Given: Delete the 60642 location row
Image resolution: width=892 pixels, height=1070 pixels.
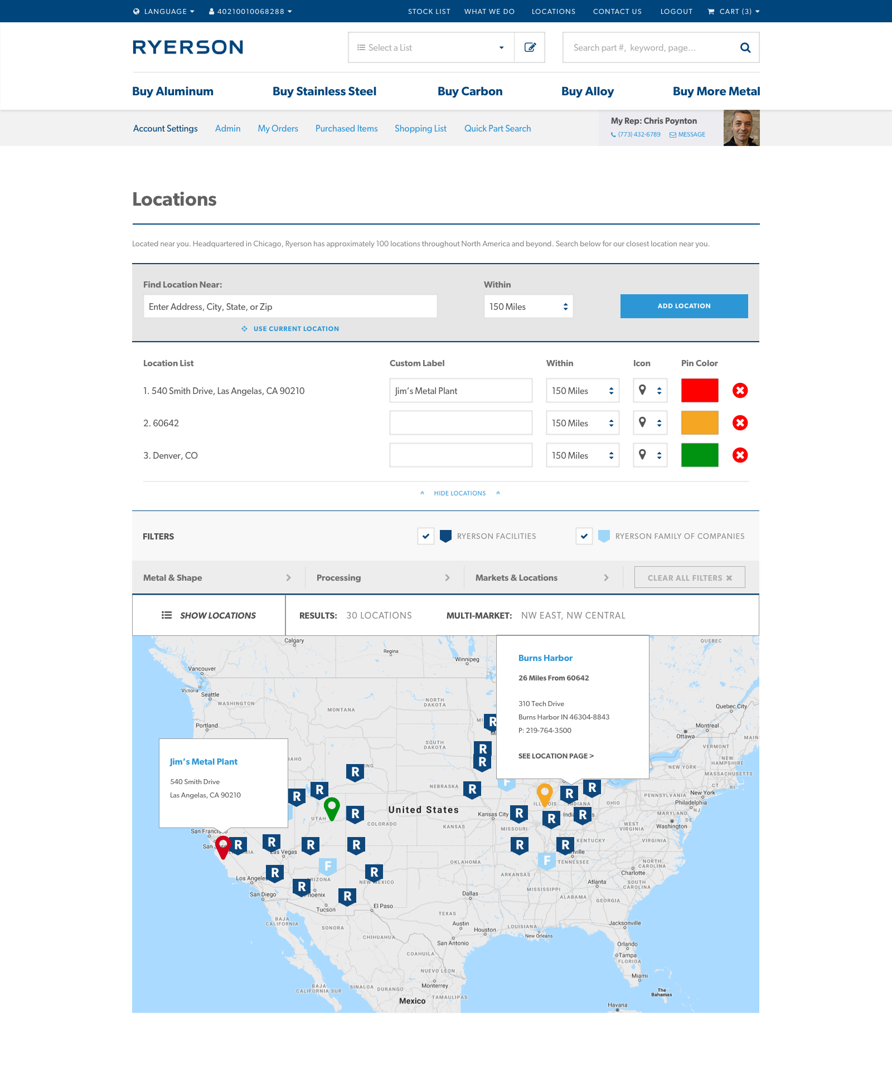Looking at the screenshot, I should 740,423.
